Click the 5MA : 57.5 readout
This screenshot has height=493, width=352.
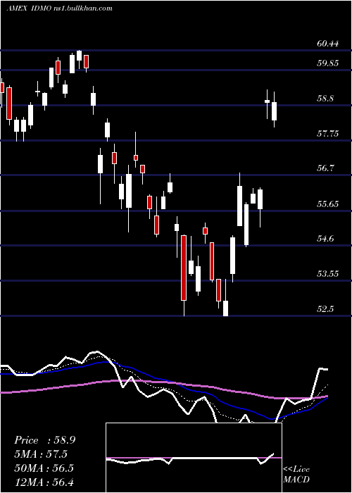click(x=41, y=454)
